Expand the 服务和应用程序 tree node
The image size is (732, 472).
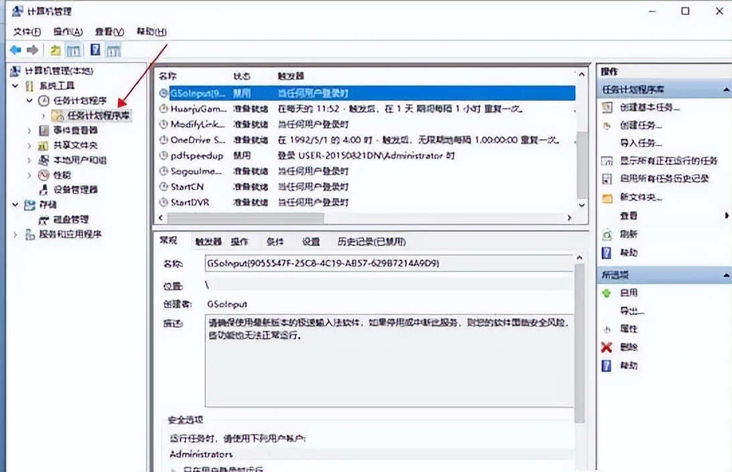pos(16,235)
